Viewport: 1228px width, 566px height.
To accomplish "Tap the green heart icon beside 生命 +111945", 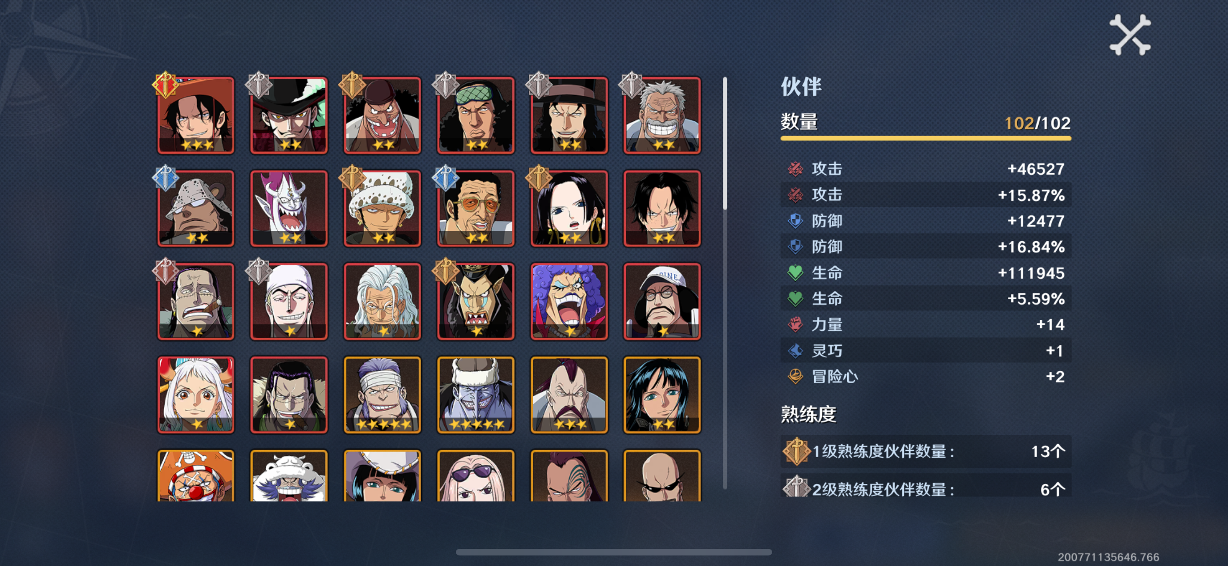I will click(x=795, y=272).
